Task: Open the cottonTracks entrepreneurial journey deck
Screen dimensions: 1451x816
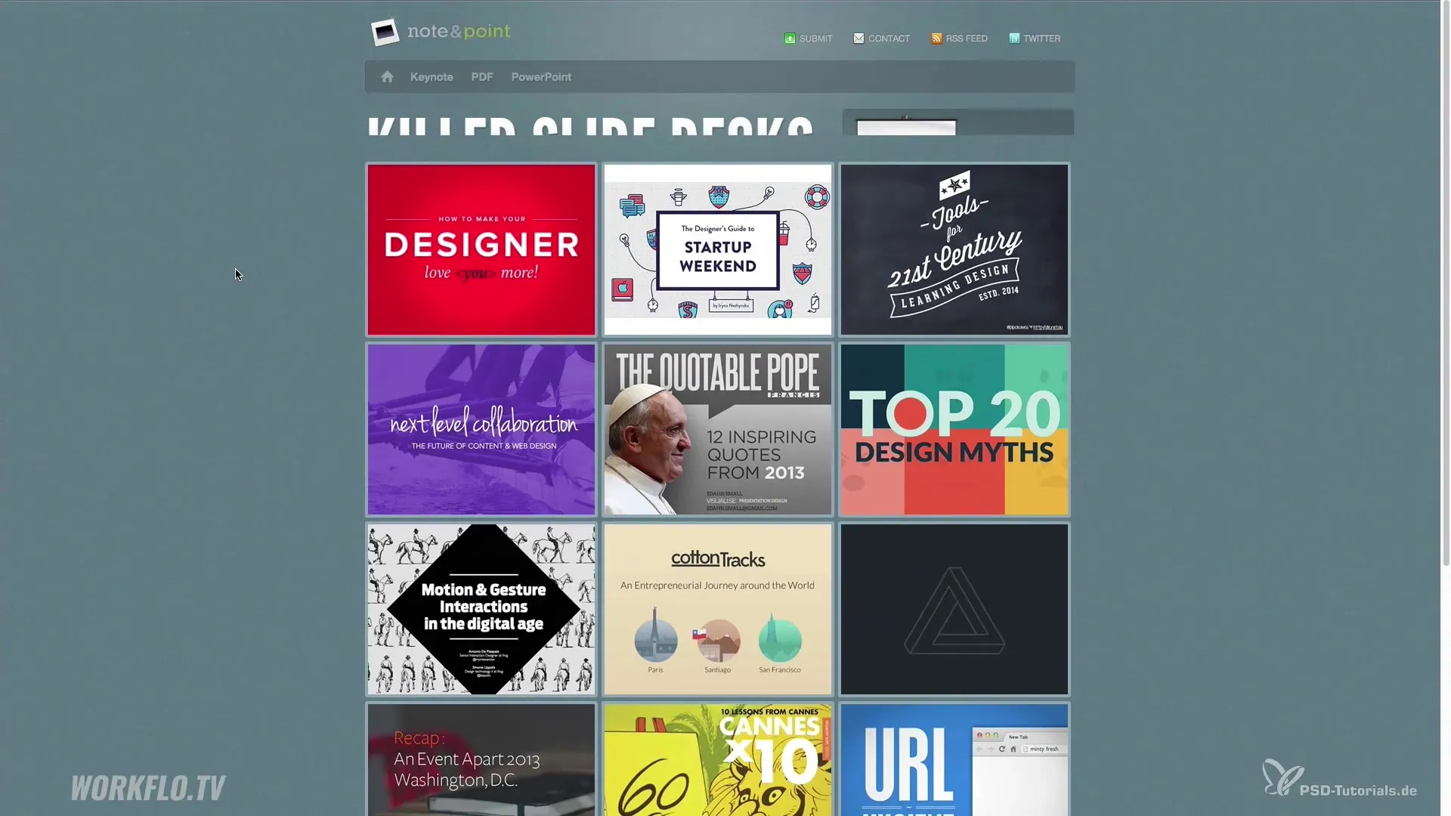Action: pos(718,609)
